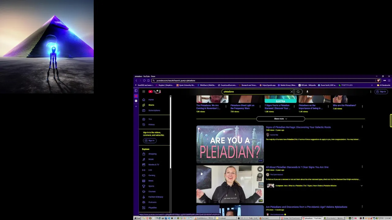Open All About Pleiadian Starseeds title
The height and width of the screenshot is (220, 392).
(297, 167)
